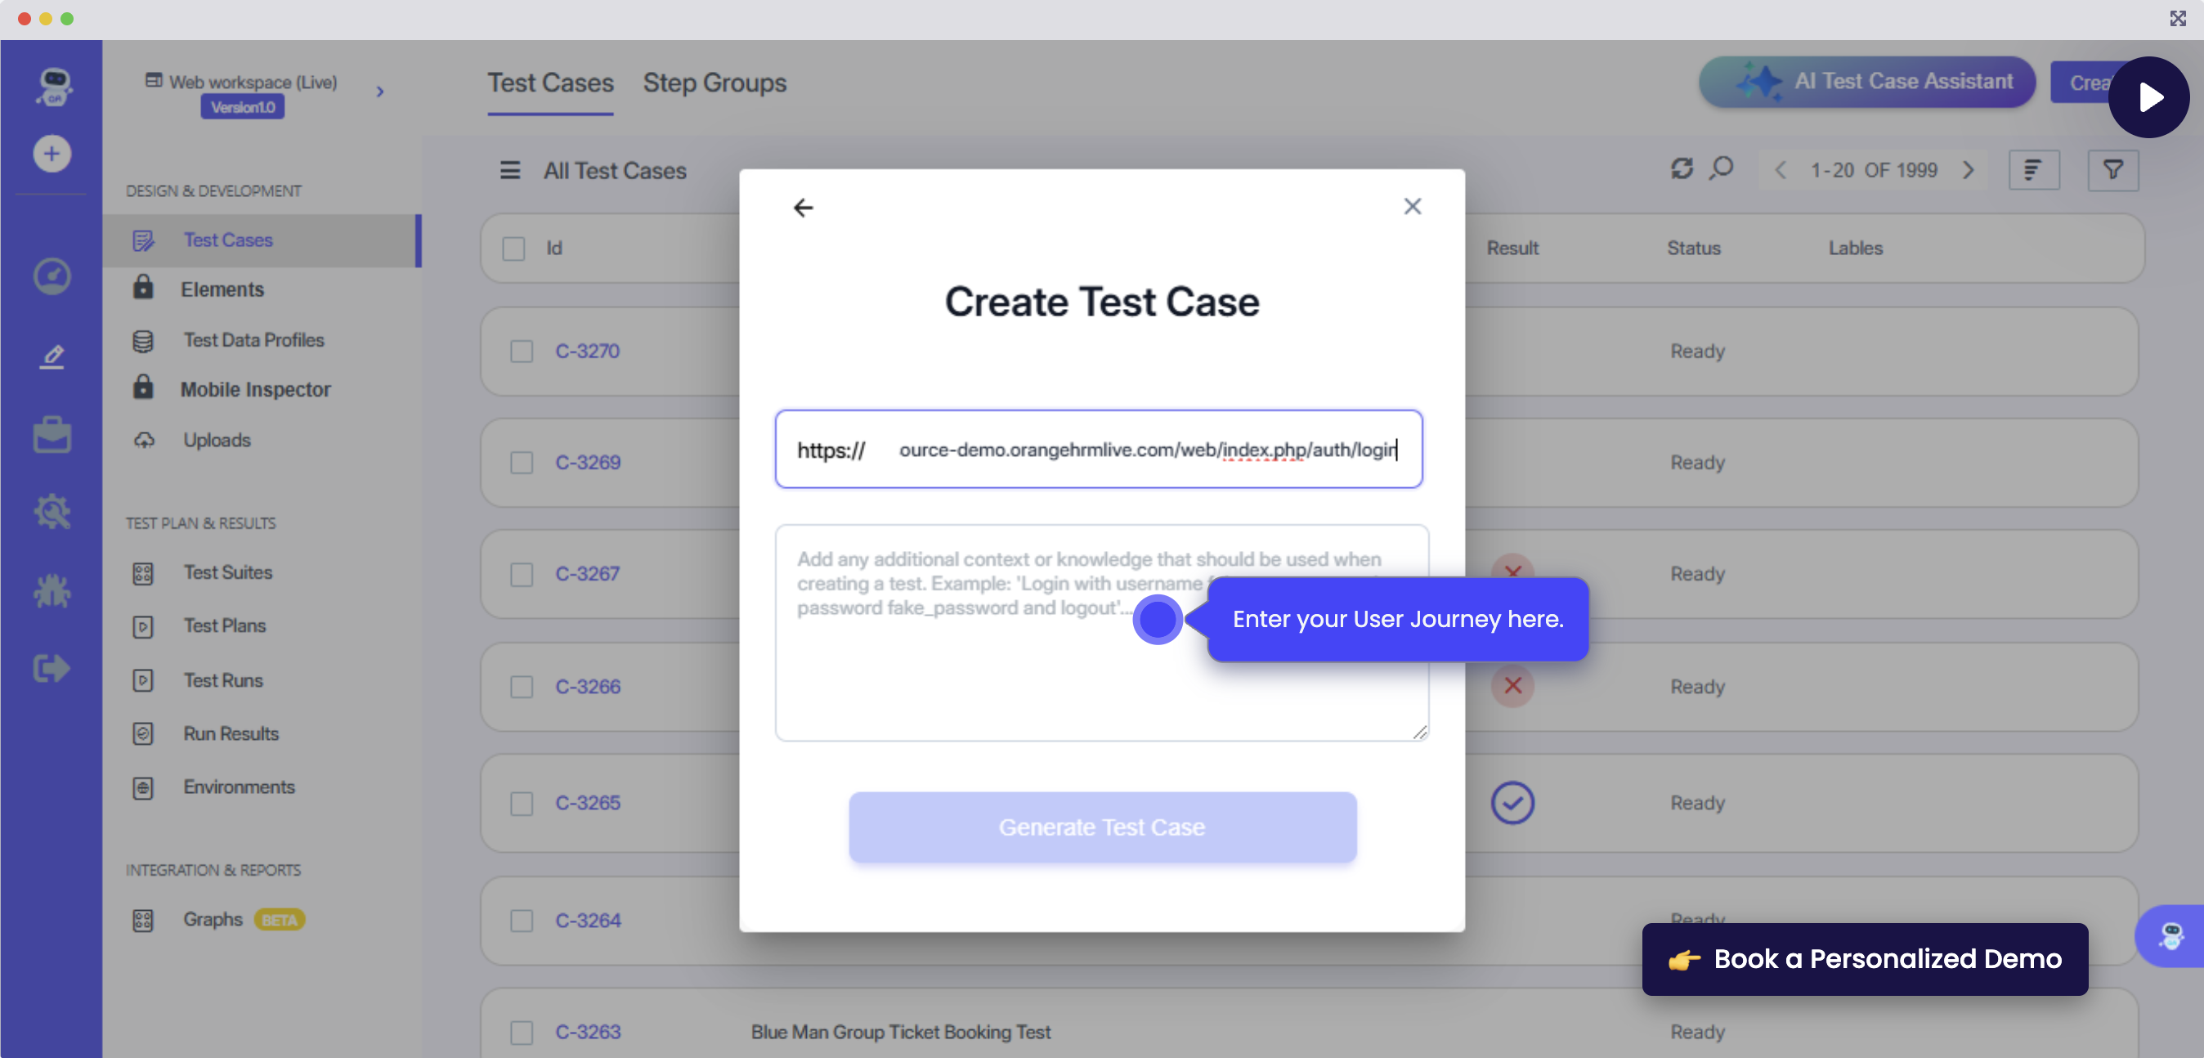
Task: Expand the Web workspace version chevron
Action: 380,92
